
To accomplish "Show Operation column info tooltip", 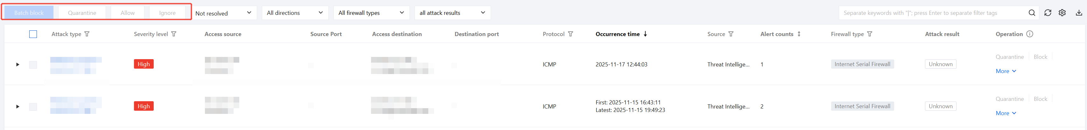I will [x=1030, y=34].
